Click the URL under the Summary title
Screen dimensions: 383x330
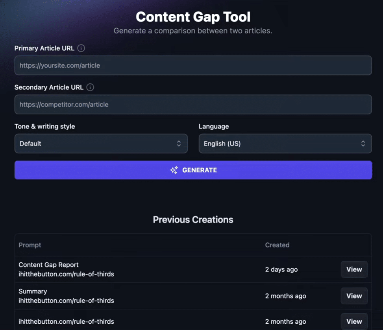pos(66,301)
